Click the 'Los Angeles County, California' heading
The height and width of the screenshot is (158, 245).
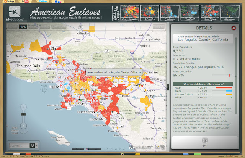click(x=203, y=40)
